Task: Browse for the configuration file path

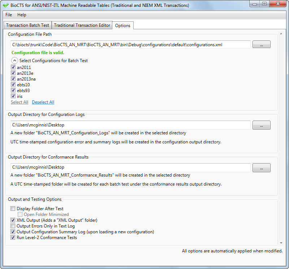Action: click(x=261, y=44)
